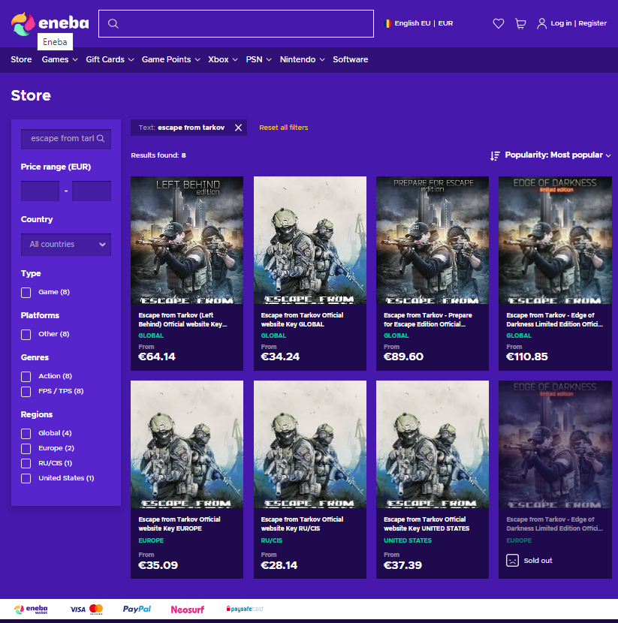Click the €34.24 price
Viewport: 618px width, 623px height.
click(280, 357)
